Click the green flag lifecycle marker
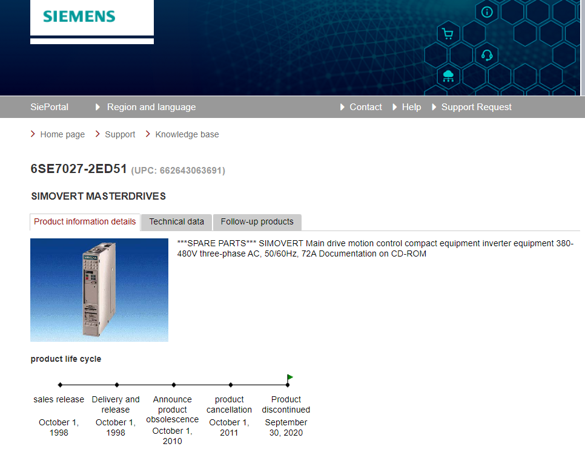 (289, 378)
